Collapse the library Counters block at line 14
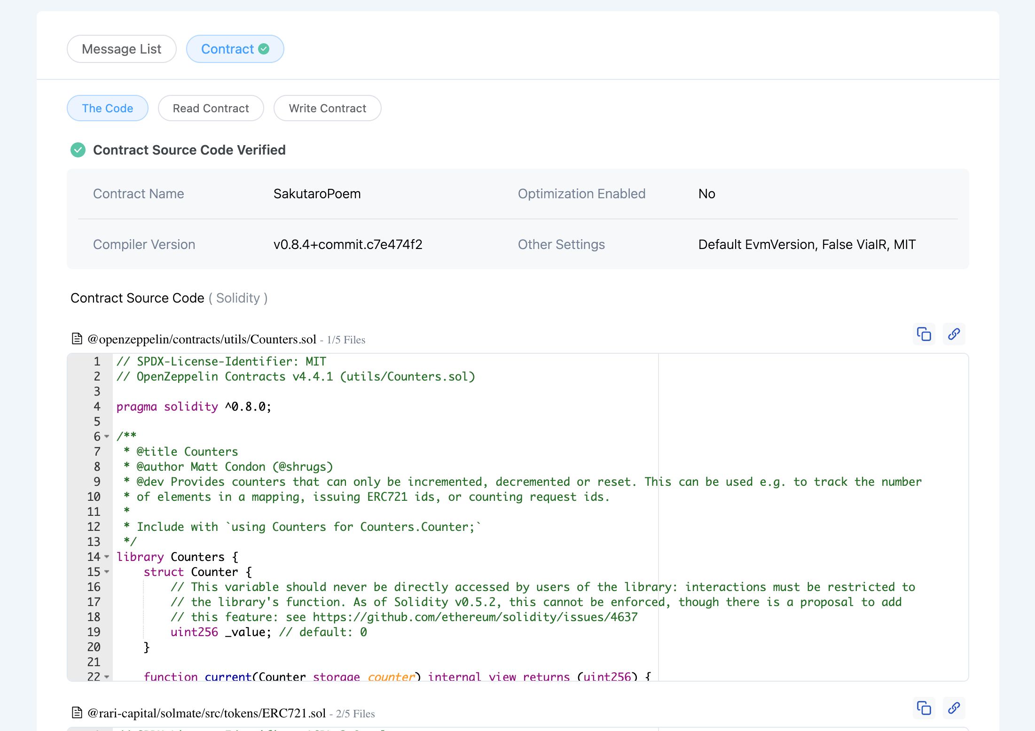 [107, 557]
